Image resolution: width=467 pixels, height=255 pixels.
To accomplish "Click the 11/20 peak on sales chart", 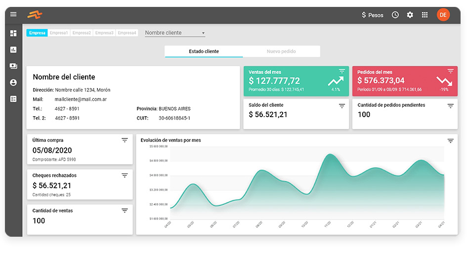I will tap(330, 155).
